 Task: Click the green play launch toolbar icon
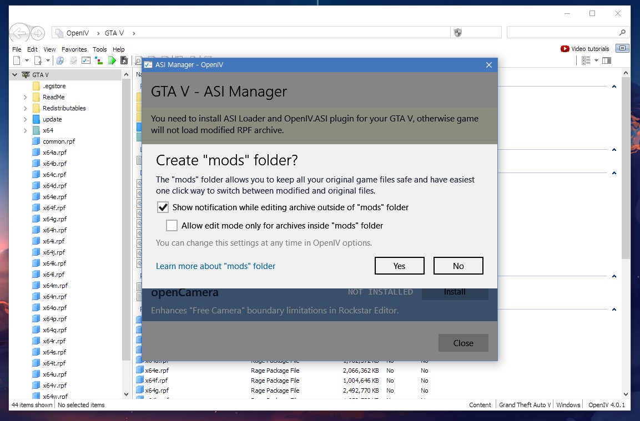point(112,61)
